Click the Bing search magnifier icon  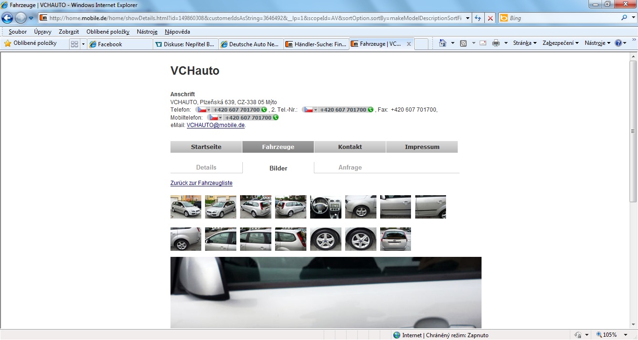(x=624, y=18)
